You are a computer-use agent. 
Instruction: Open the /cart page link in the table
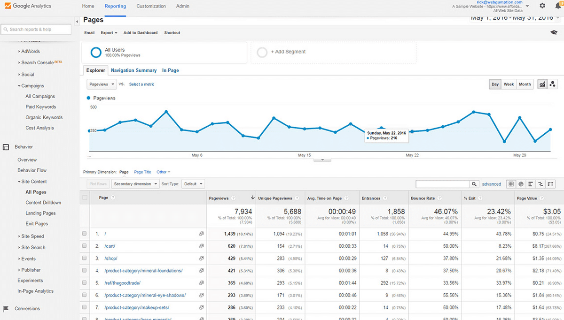109,246
